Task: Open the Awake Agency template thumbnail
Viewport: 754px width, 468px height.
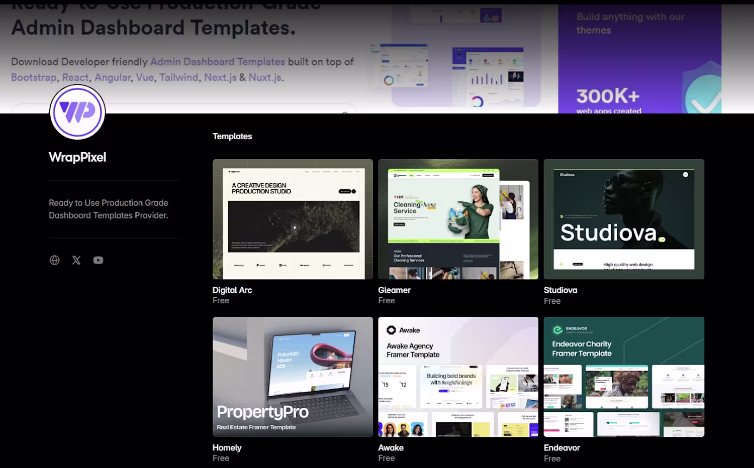Action: click(x=458, y=377)
